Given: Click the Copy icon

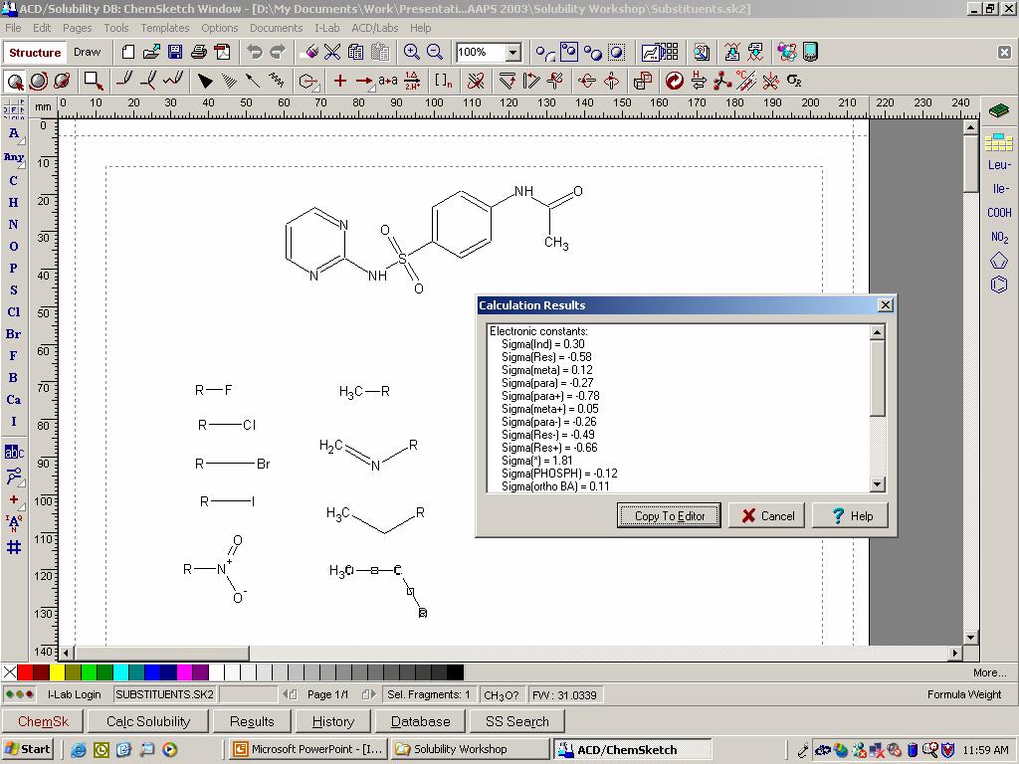Looking at the screenshot, I should pyautogui.click(x=355, y=52).
